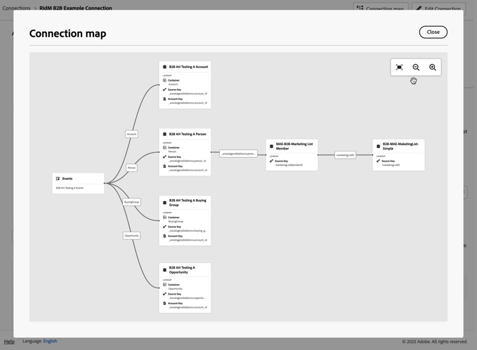
Task: Click the B2B AH Testing A Buying Group dataset icon
Action: (x=165, y=202)
